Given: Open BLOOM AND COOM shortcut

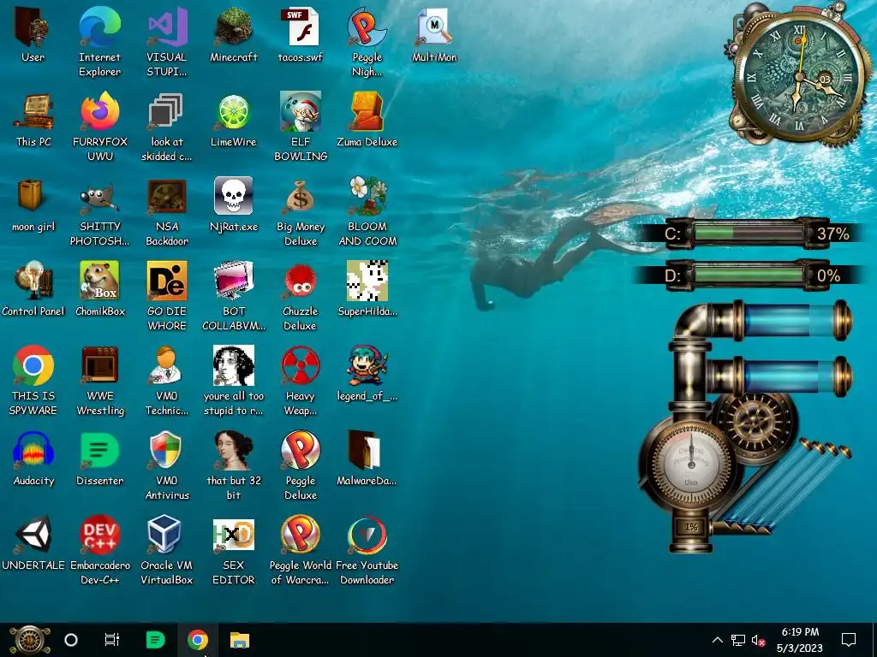Looking at the screenshot, I should click(x=367, y=211).
